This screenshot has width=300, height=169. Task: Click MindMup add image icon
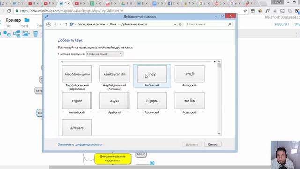(x=26, y=34)
